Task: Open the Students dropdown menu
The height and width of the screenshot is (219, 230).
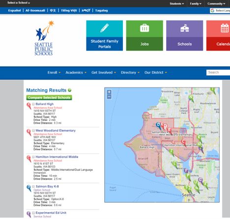Action: click(177, 3)
